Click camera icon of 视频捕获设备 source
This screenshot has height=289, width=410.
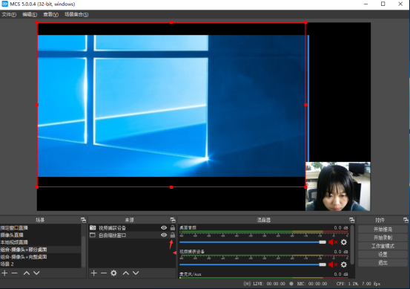[93, 227]
